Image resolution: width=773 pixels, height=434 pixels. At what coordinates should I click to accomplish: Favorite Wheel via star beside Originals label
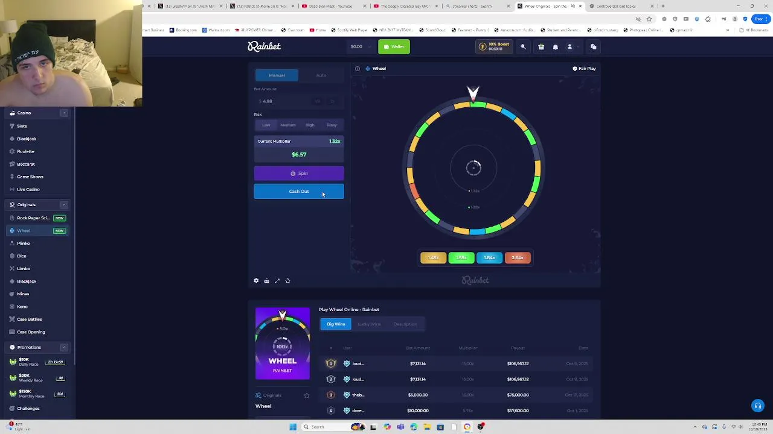pyautogui.click(x=307, y=395)
